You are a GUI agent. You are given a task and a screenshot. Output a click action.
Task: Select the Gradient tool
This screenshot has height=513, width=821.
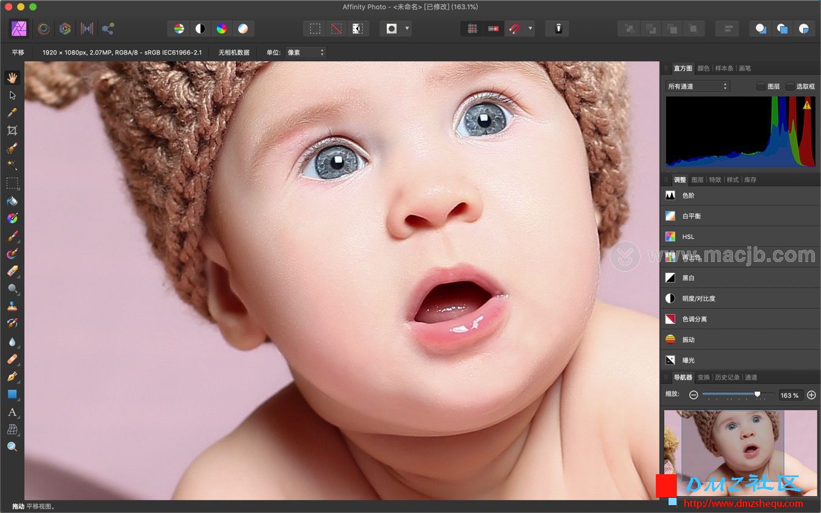(x=12, y=218)
